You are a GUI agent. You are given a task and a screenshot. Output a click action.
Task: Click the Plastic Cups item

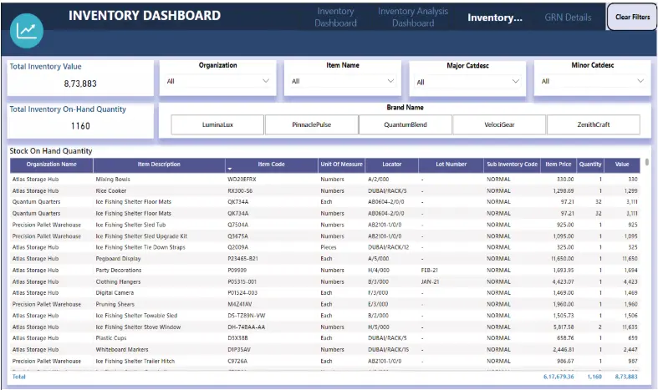pyautogui.click(x=111, y=338)
